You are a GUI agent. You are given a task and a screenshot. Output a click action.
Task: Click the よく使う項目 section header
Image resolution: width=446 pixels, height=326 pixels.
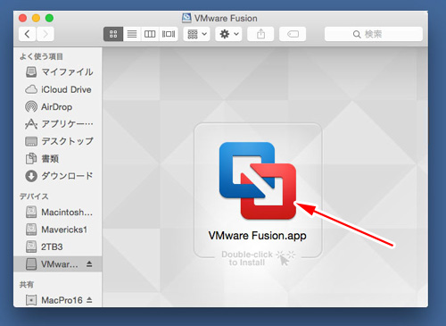[x=41, y=56]
